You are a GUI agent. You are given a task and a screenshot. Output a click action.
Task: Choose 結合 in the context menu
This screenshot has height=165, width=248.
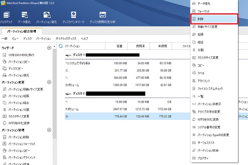[x=214, y=42]
